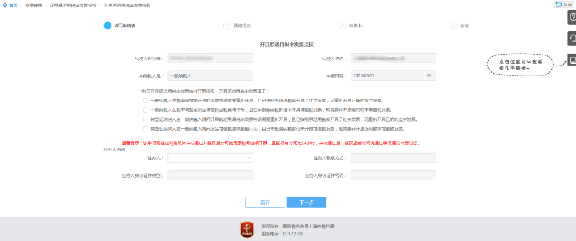
Task: Click the tax bureau emblem logo in footer
Action: point(247,230)
